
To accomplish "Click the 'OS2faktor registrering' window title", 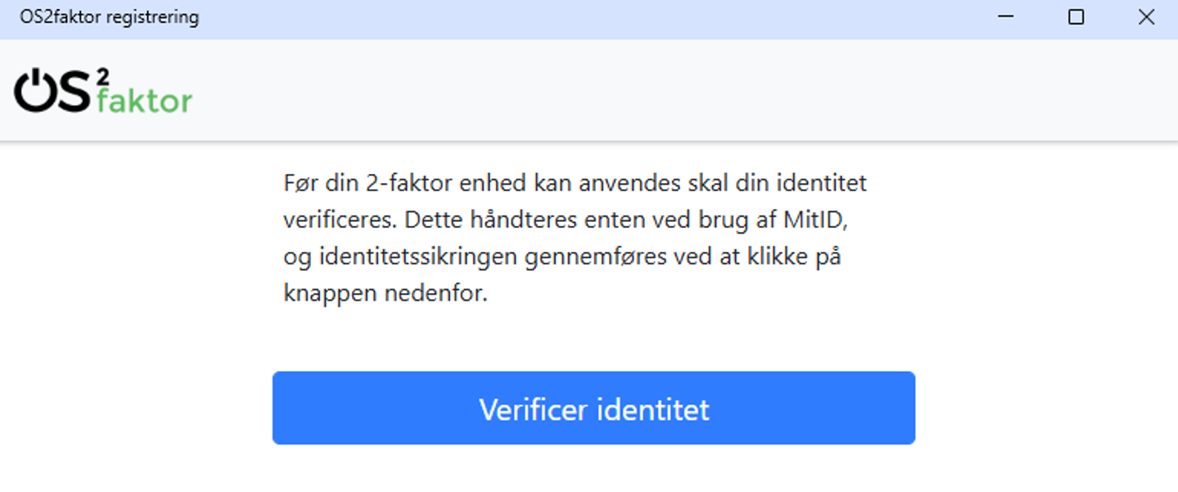I will pyautogui.click(x=110, y=17).
